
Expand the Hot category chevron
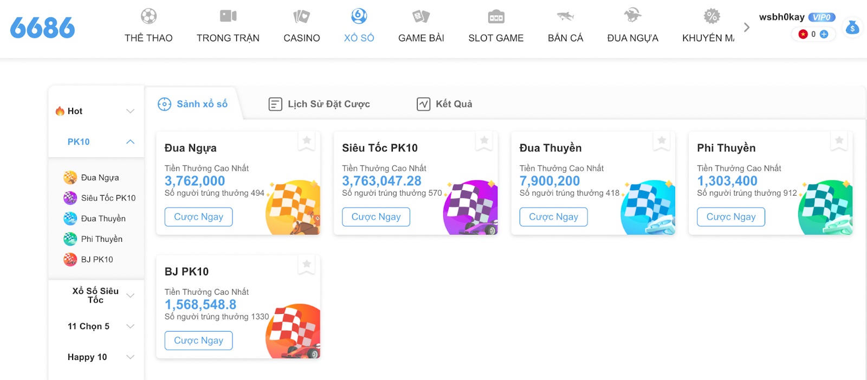coord(130,111)
